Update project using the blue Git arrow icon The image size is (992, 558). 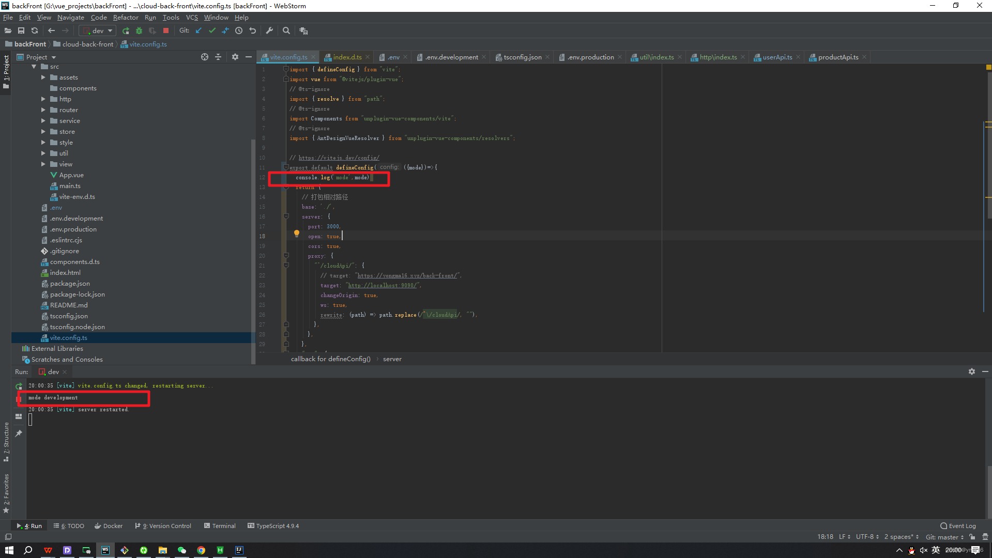click(x=199, y=30)
